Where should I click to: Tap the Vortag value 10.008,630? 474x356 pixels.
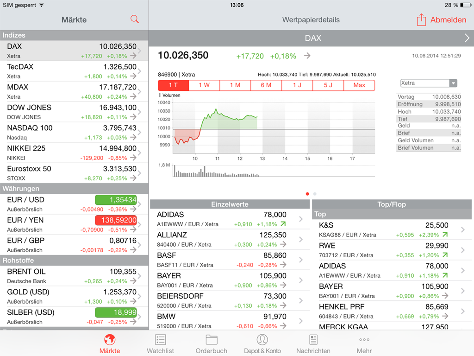pyautogui.click(x=447, y=97)
